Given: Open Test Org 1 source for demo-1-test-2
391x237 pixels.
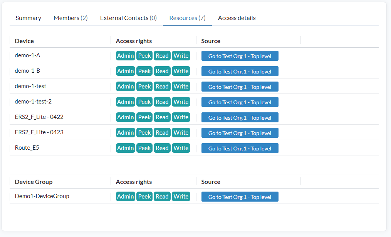Looking at the screenshot, I should [240, 102].
